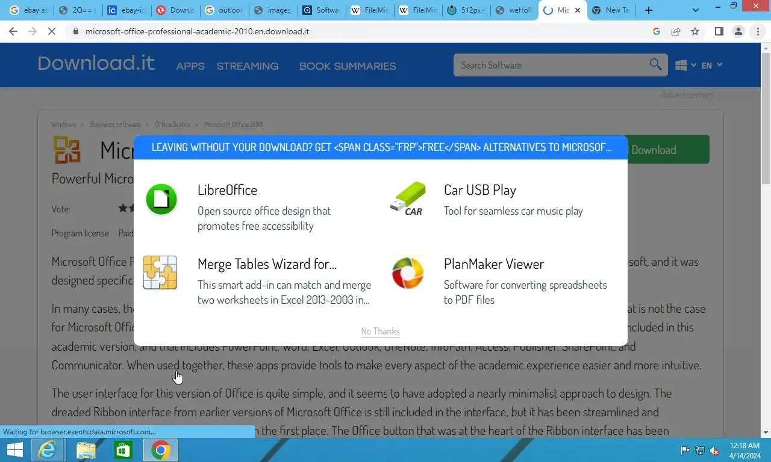Screen dimensions: 771x462
Task: Click the scrollbar down arrow
Action: pos(766,433)
